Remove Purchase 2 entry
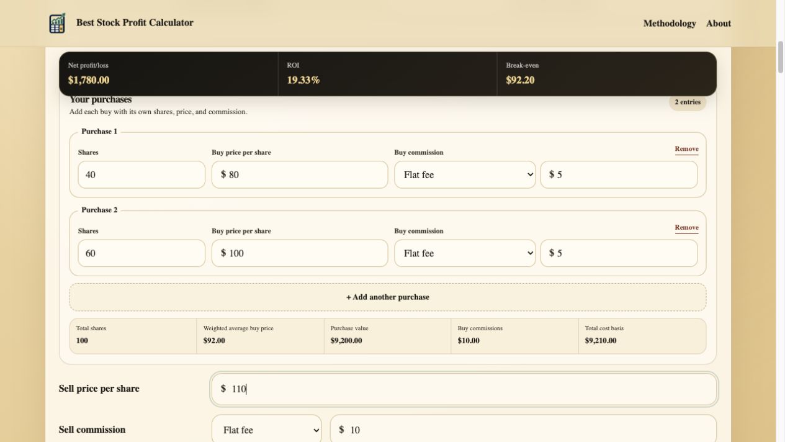785x442 pixels. click(686, 228)
